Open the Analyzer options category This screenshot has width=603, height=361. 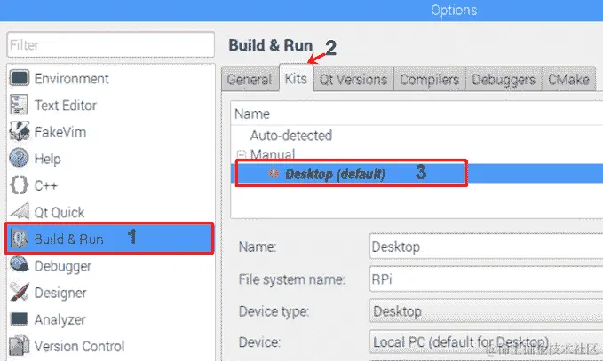pos(60,319)
